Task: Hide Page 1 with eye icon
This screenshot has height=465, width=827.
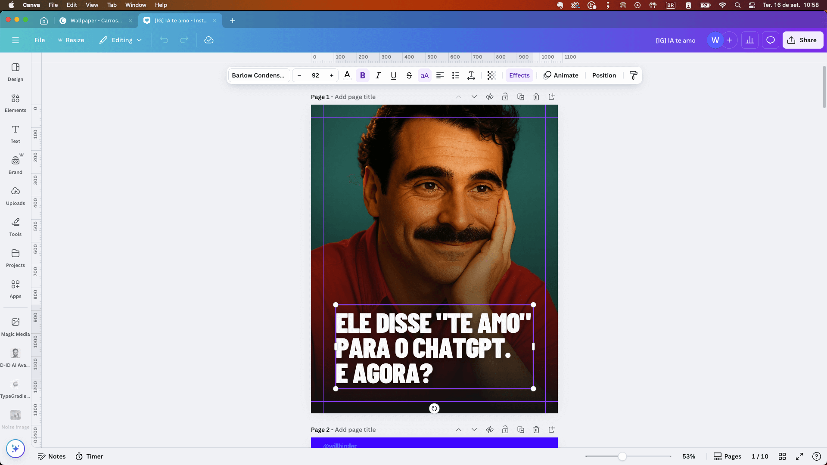Action: 490,97
